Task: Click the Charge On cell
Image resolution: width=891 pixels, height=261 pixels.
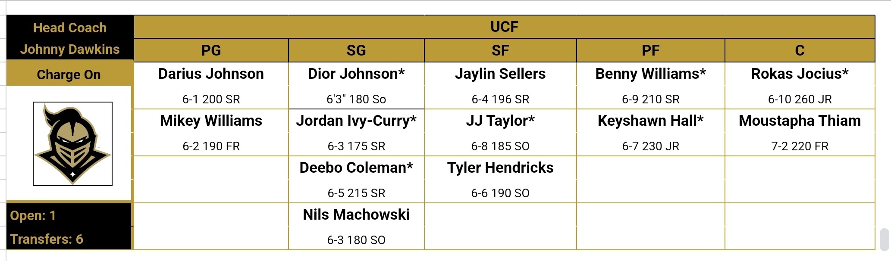Action: (x=69, y=75)
